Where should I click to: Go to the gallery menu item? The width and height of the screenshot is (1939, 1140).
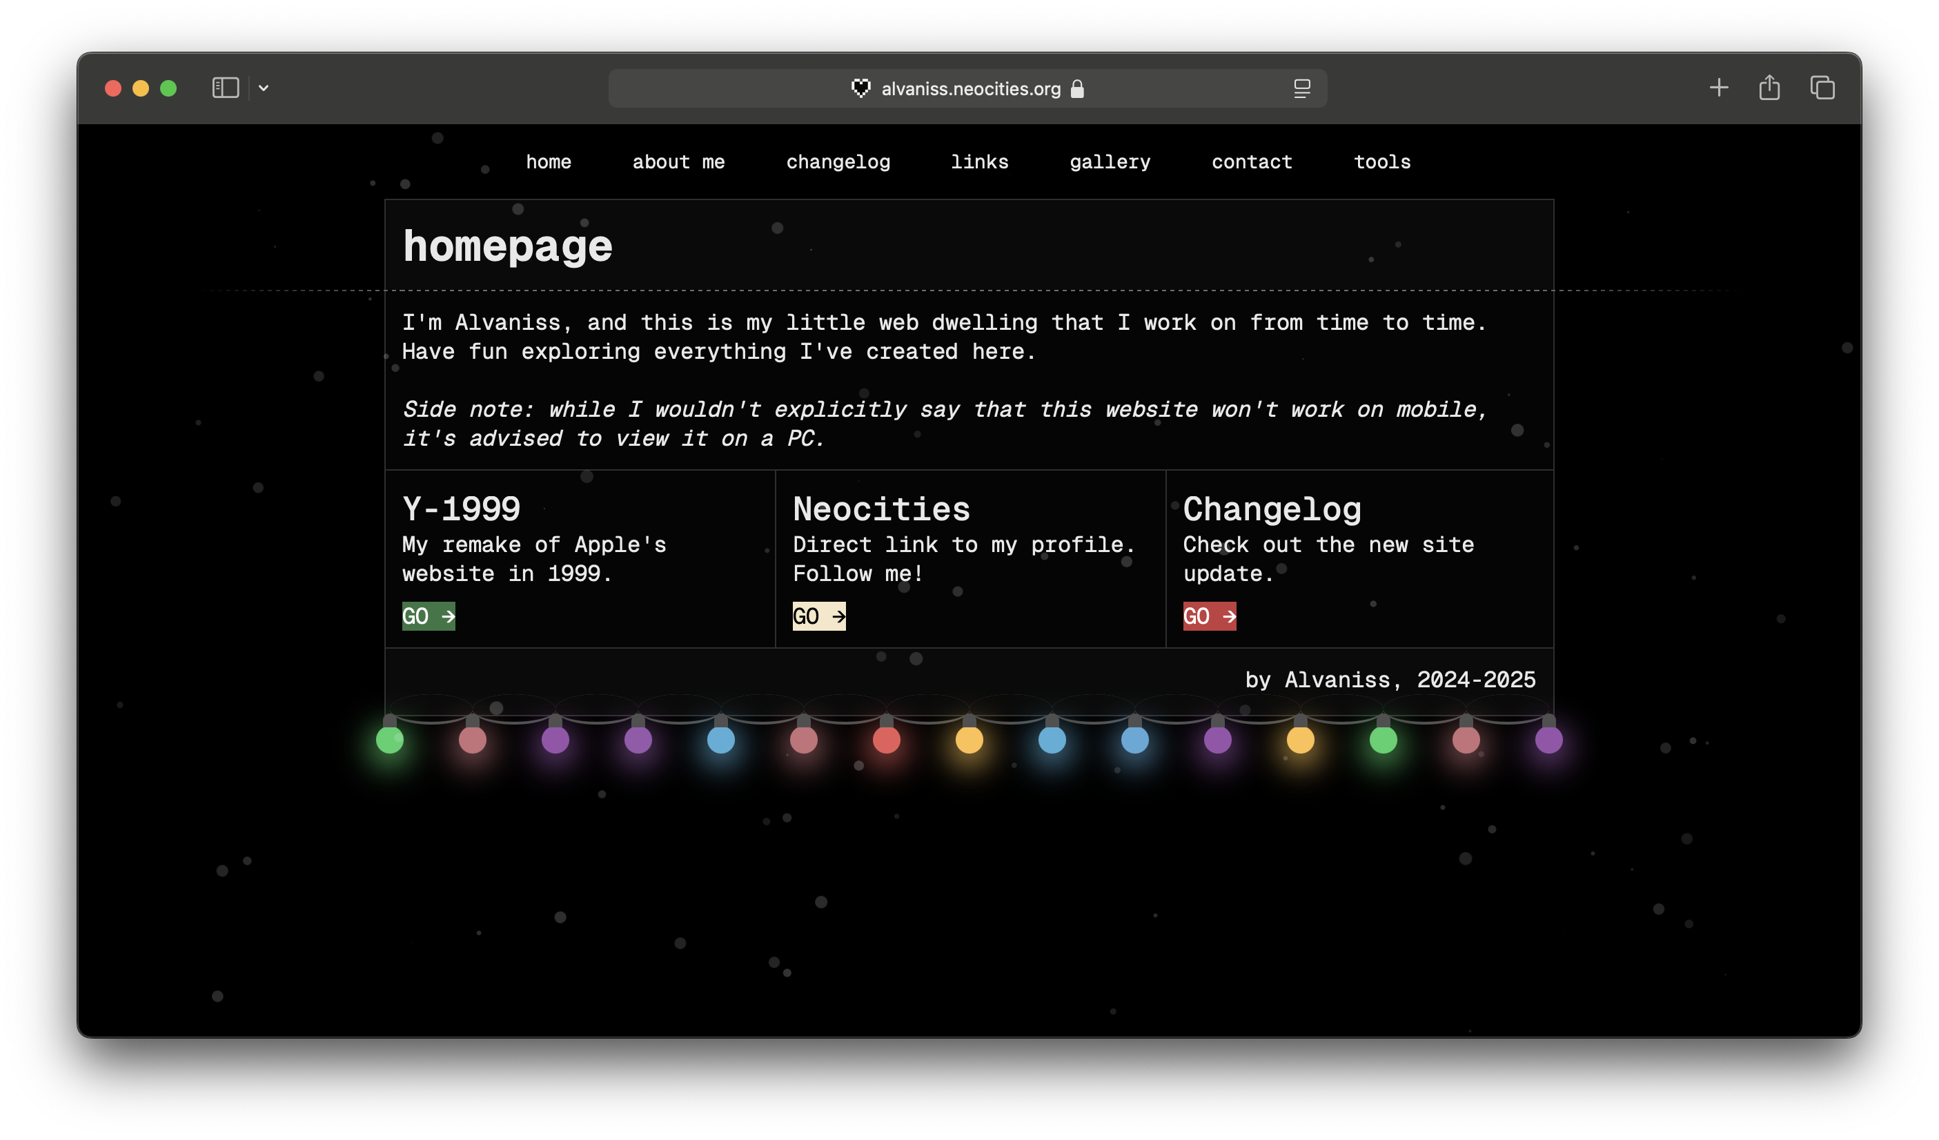(1110, 162)
